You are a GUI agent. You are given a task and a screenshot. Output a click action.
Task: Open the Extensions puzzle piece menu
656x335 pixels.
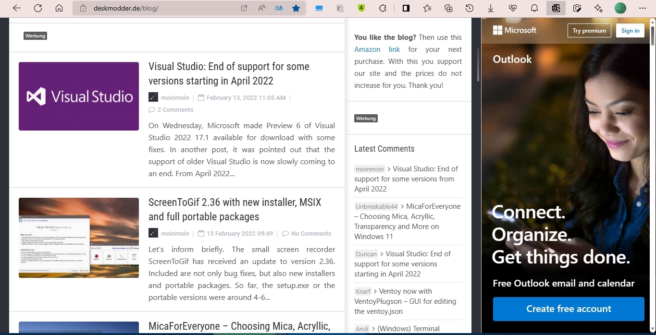[383, 8]
